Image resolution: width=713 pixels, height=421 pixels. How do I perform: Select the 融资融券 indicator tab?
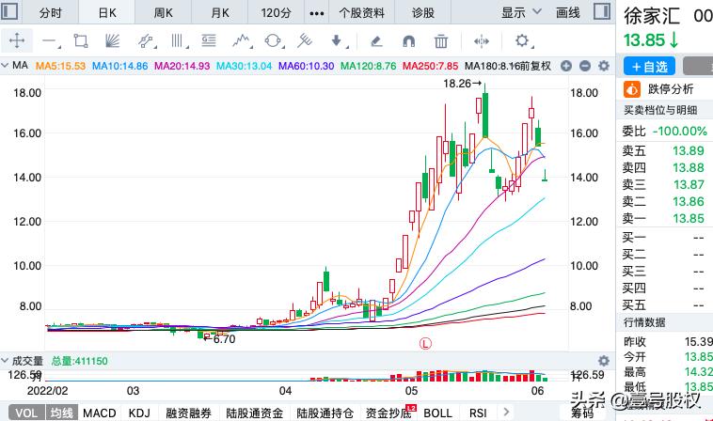point(188,413)
